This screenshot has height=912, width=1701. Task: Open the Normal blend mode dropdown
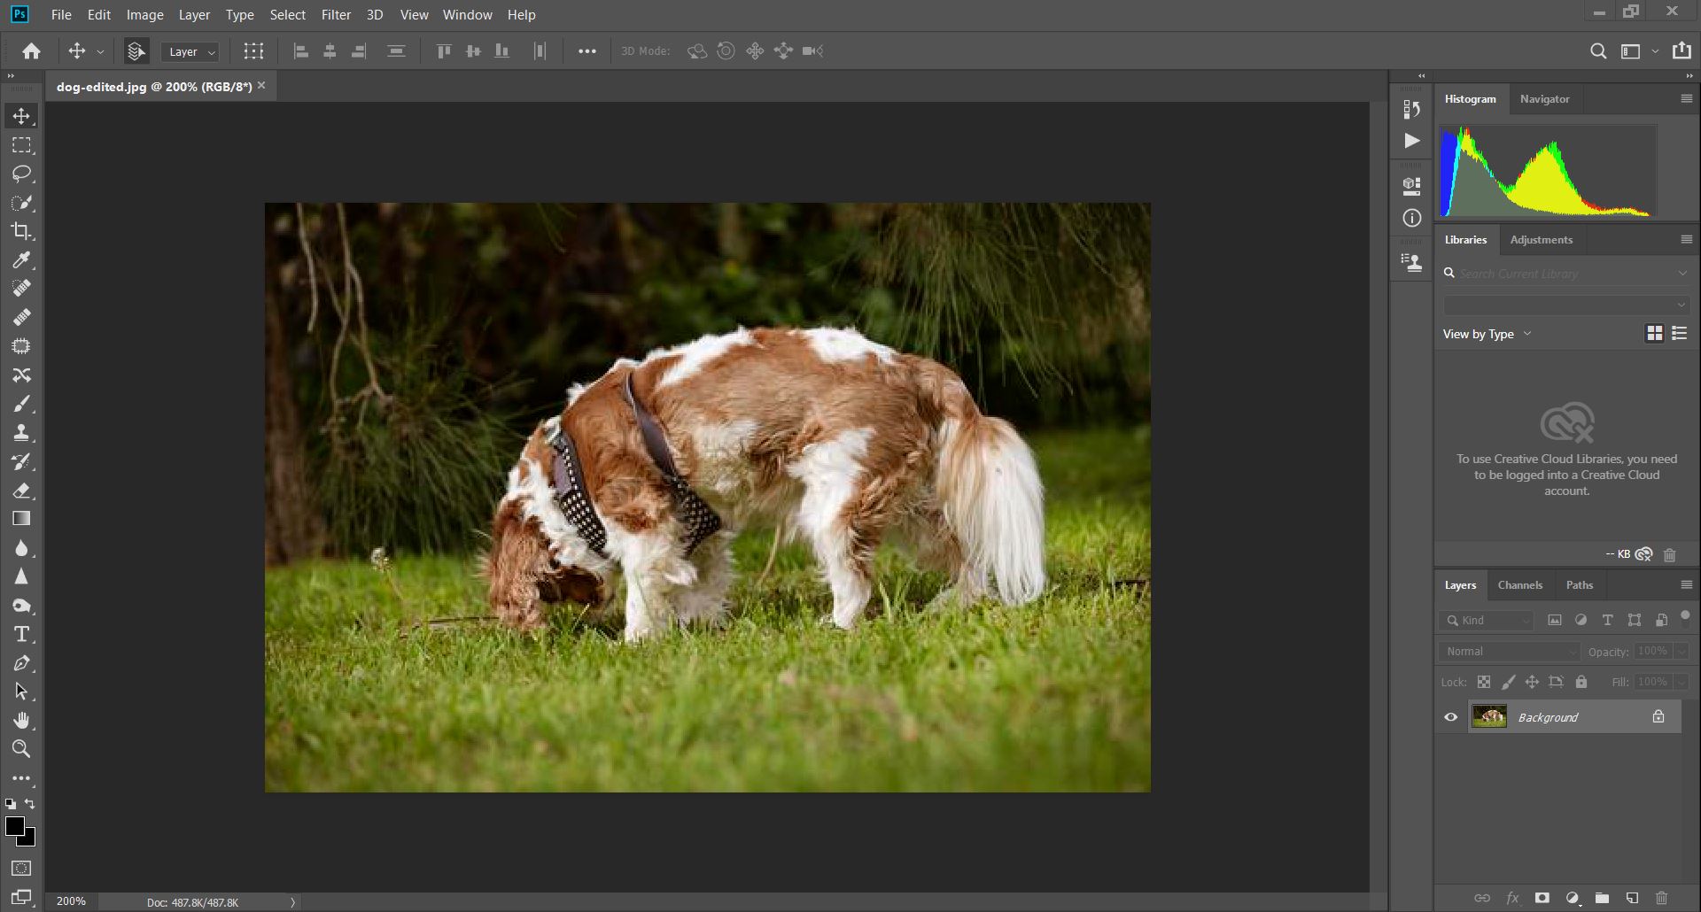tap(1510, 652)
